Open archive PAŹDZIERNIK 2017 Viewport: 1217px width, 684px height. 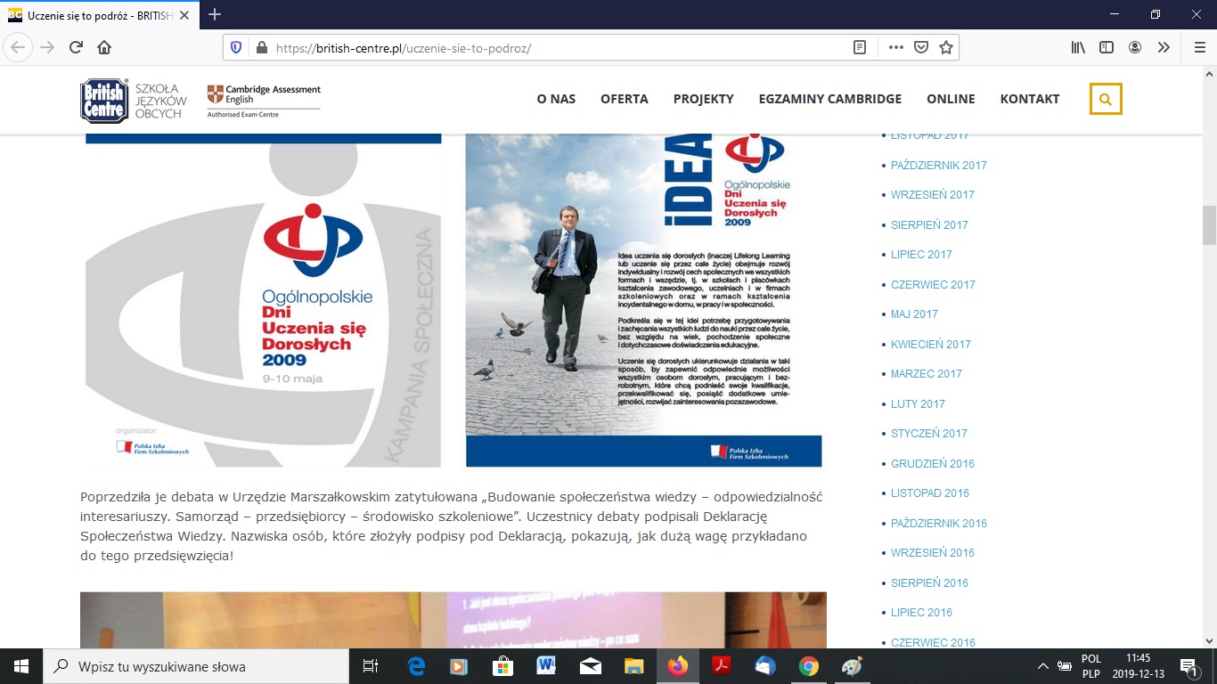click(939, 165)
